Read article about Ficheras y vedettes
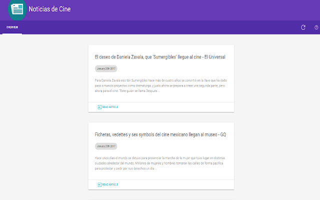The width and height of the screenshot is (320, 200). coord(108,184)
